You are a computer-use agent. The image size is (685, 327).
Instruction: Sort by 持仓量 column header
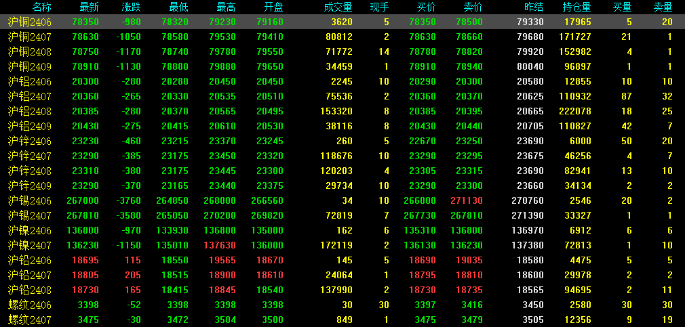tap(577, 7)
